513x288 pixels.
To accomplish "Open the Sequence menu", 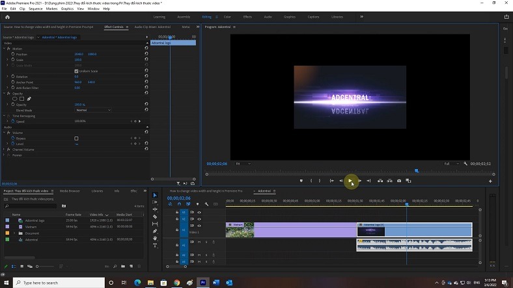I will [x=35, y=9].
